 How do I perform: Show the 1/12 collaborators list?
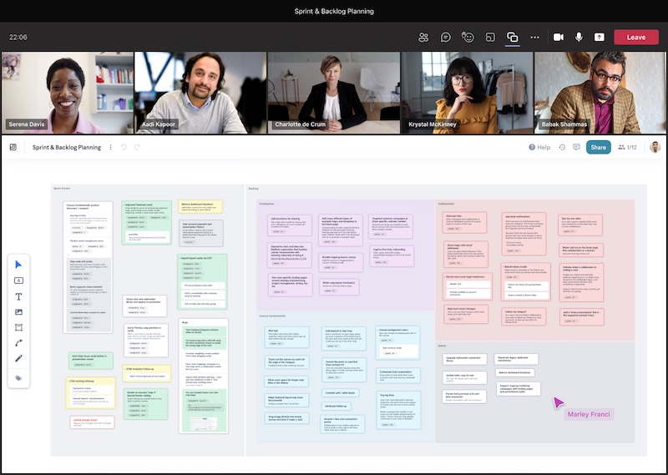pyautogui.click(x=627, y=148)
